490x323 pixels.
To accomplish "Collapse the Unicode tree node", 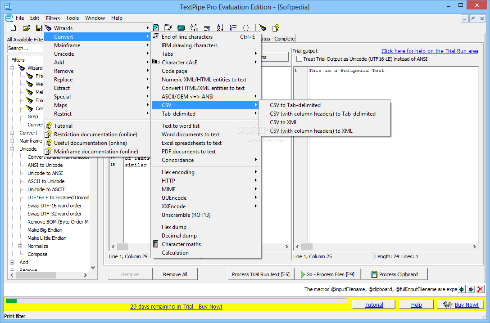I will click(x=12, y=149).
